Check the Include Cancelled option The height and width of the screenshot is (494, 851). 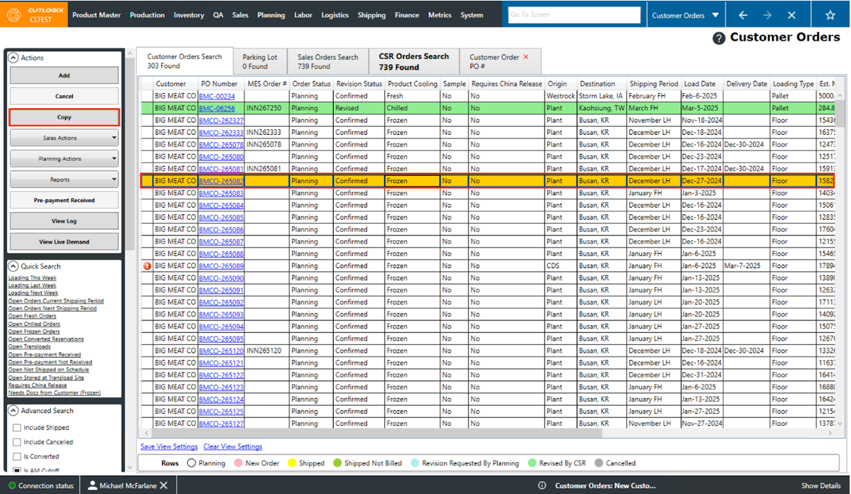click(x=17, y=442)
